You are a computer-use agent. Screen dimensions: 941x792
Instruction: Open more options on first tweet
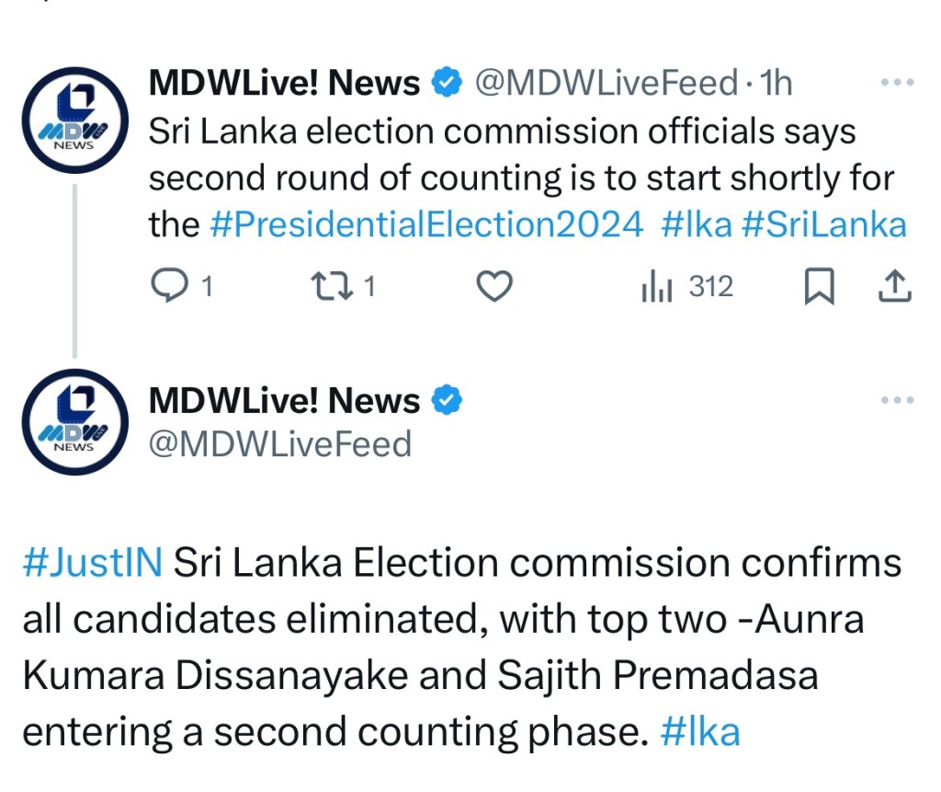(x=897, y=83)
